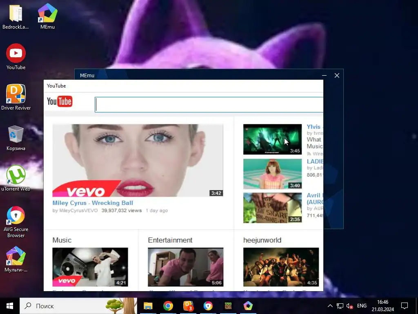
Task: Launch the Driver Reviver desktop icon
Action: pos(16,97)
